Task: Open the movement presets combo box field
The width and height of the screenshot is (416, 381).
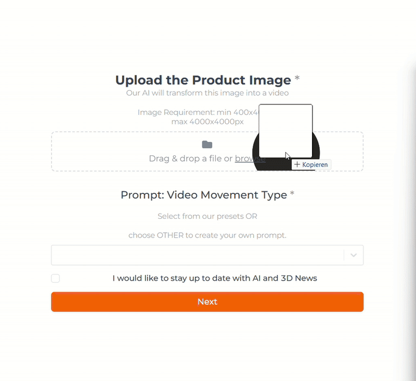Action: pyautogui.click(x=207, y=255)
